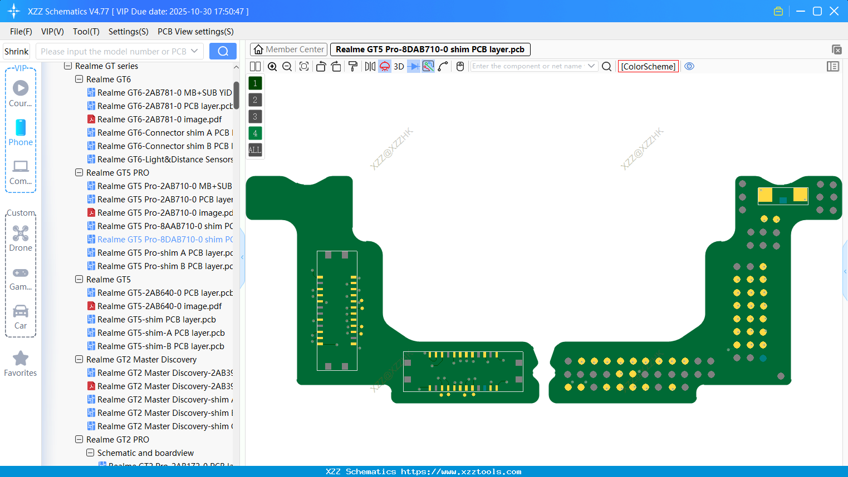
Task: Click the file tree vertical scrollbar thumb
Action: (x=236, y=95)
